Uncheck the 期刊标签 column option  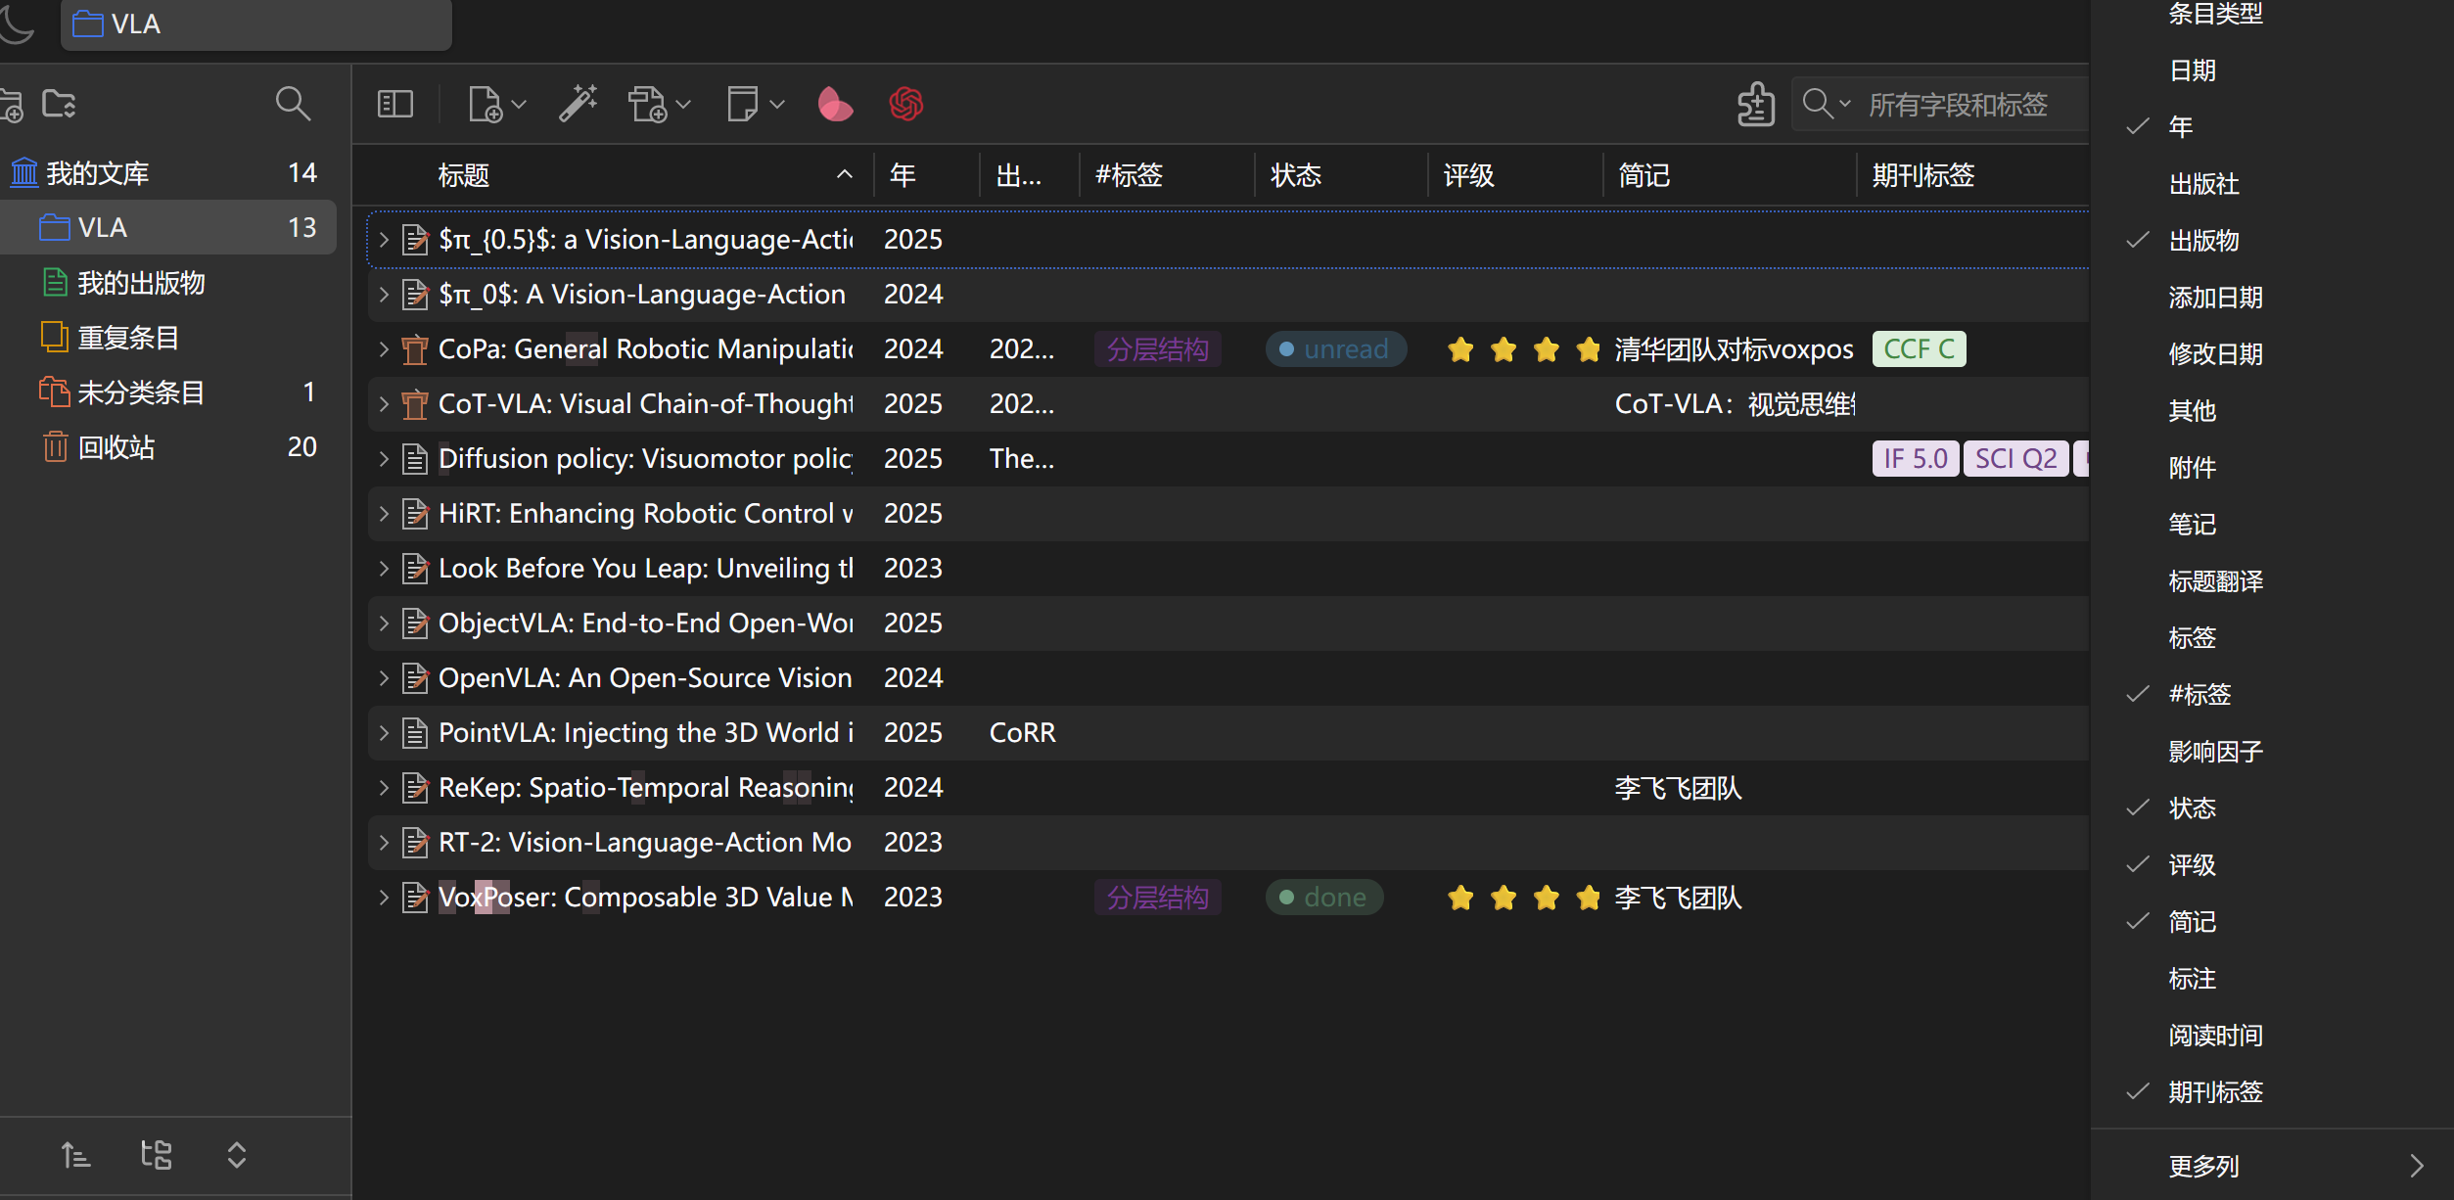pos(2216,1092)
